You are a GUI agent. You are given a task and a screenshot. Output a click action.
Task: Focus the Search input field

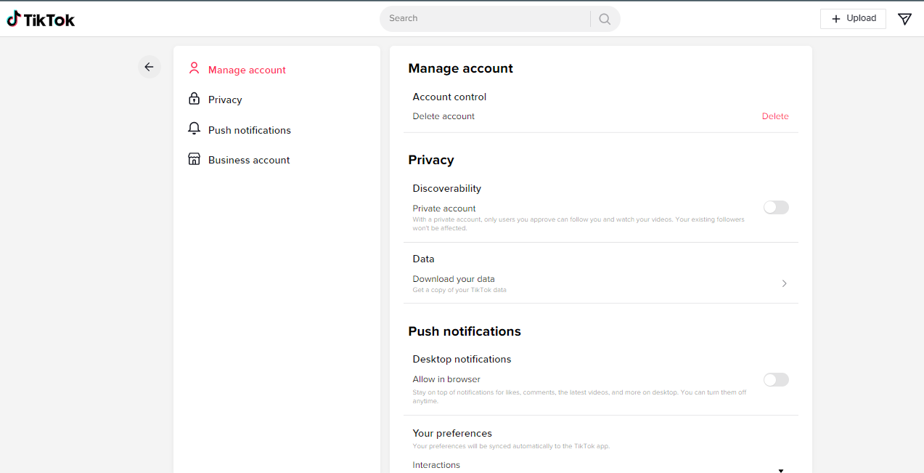(485, 19)
